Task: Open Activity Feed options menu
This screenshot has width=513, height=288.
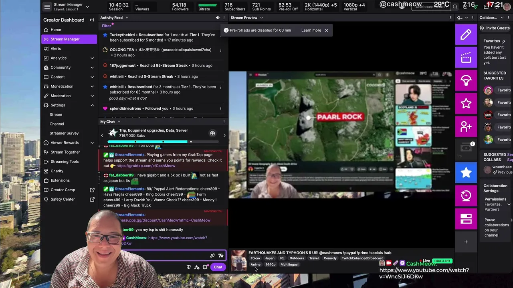Action: pos(224,18)
